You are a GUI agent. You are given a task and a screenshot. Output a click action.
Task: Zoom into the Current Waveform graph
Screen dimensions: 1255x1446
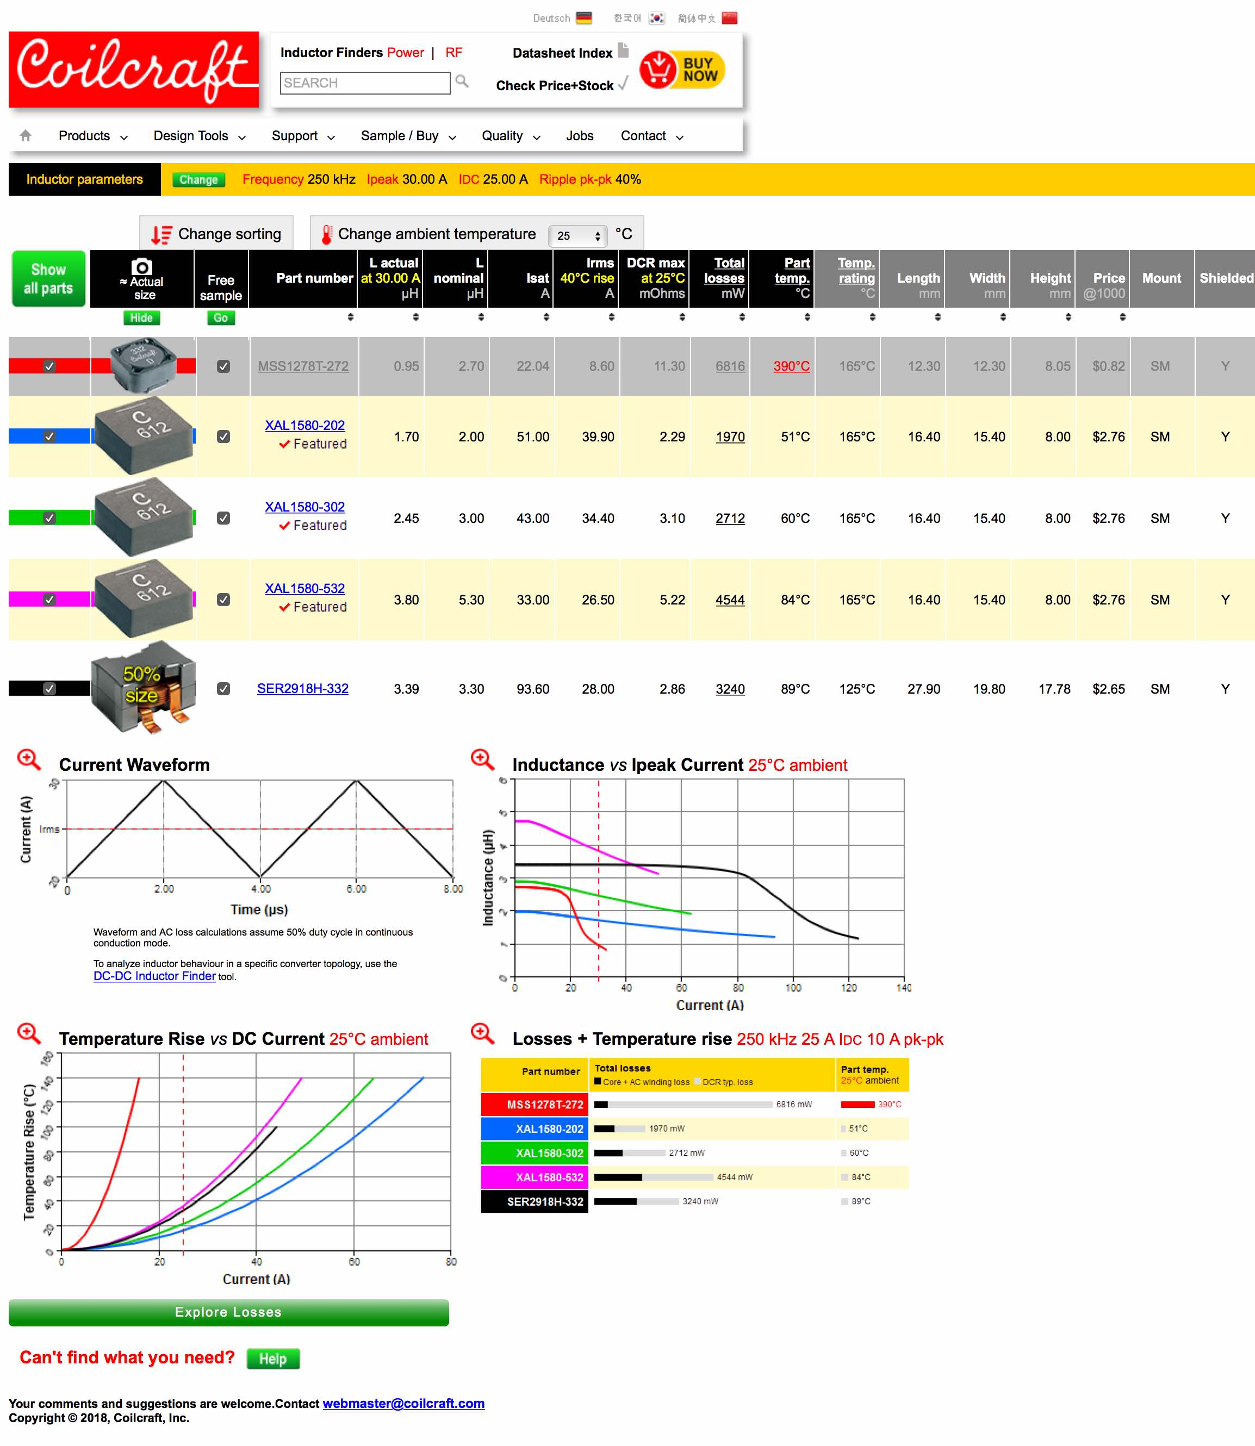[x=29, y=759]
